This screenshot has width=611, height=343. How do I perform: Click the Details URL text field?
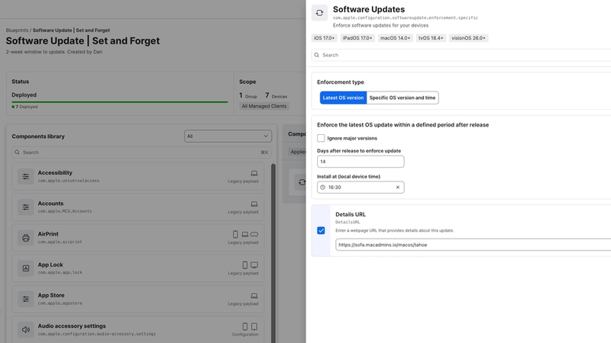pyautogui.click(x=473, y=245)
